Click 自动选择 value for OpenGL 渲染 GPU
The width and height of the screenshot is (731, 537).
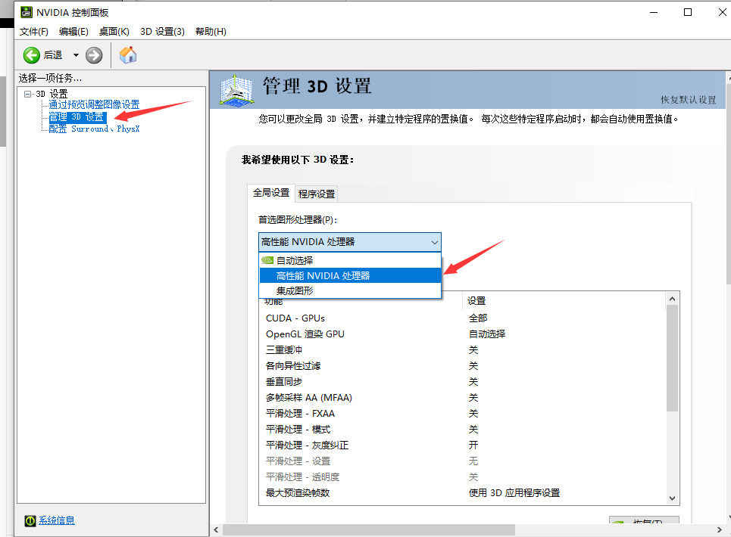pyautogui.click(x=487, y=334)
